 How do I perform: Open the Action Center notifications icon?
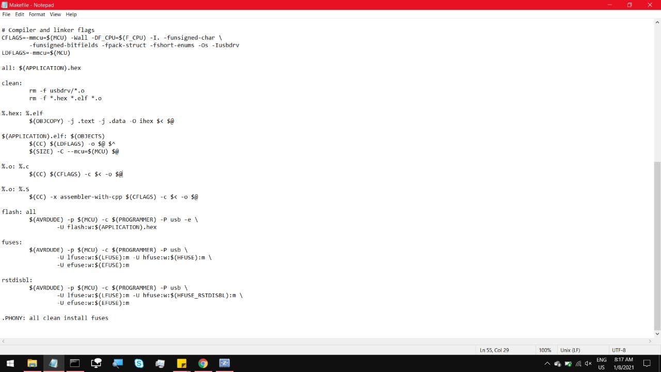647,364
